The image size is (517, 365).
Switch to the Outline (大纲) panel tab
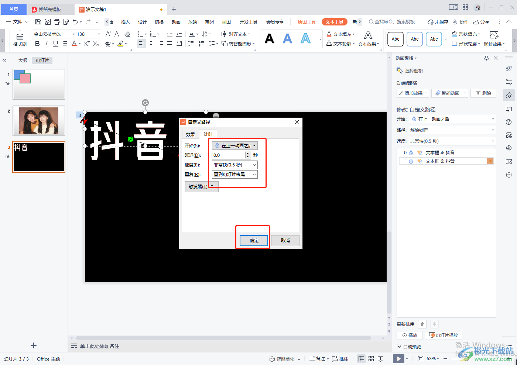coord(23,60)
